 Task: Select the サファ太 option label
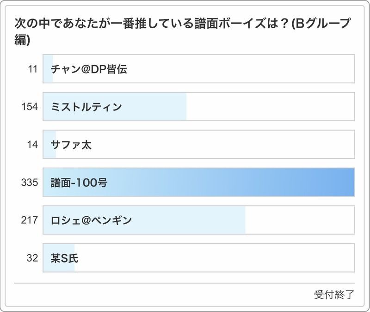(71, 145)
